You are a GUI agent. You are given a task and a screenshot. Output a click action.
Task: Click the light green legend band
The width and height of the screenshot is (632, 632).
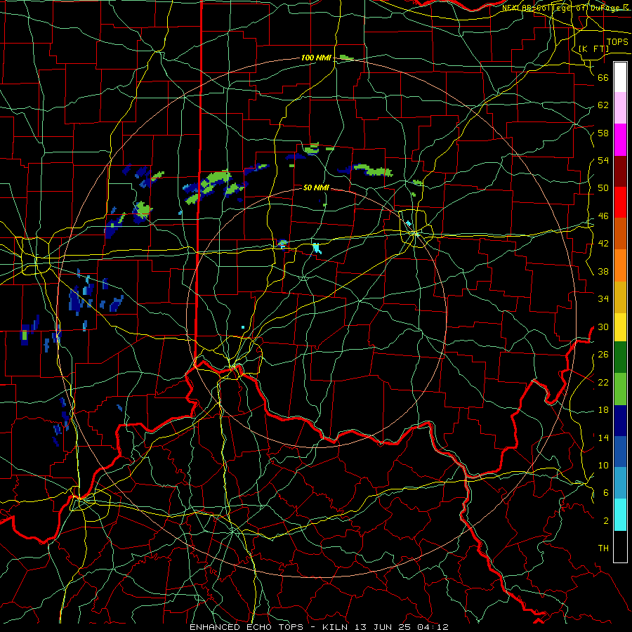pyautogui.click(x=620, y=389)
